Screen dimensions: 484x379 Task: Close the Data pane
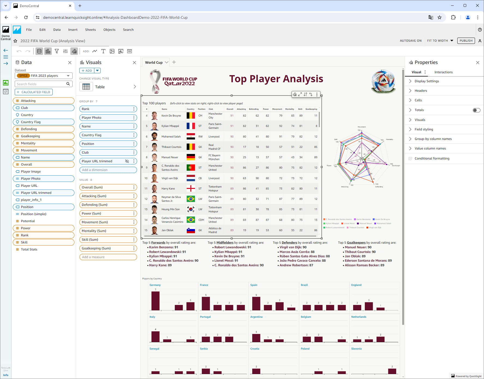tap(70, 63)
